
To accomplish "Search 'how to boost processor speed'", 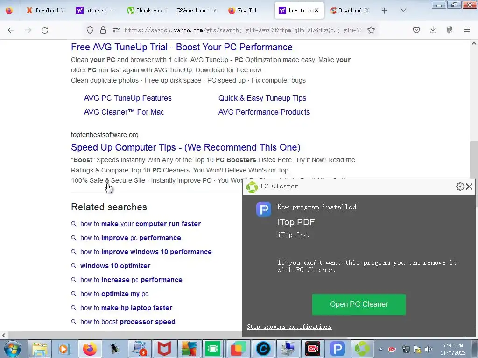I will click(128, 322).
